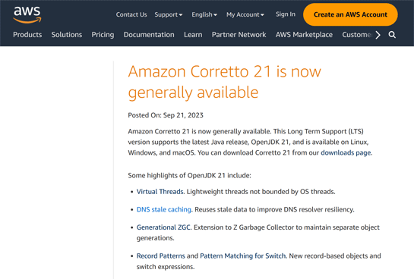
Task: Open the Virtual Threads link
Action: point(160,192)
